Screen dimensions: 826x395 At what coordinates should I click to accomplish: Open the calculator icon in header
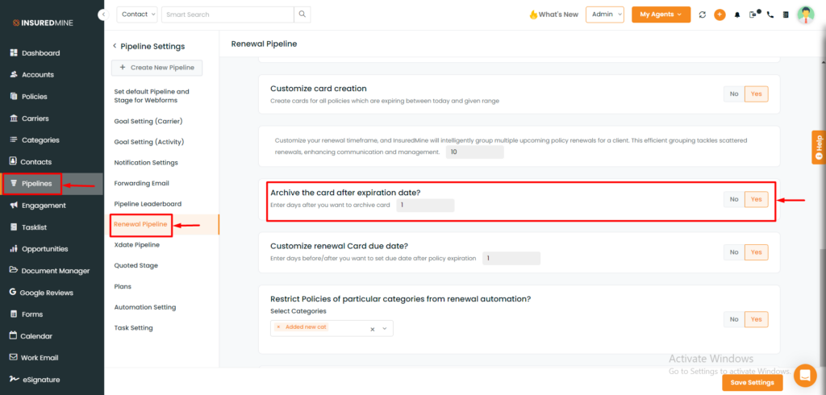pyautogui.click(x=786, y=15)
